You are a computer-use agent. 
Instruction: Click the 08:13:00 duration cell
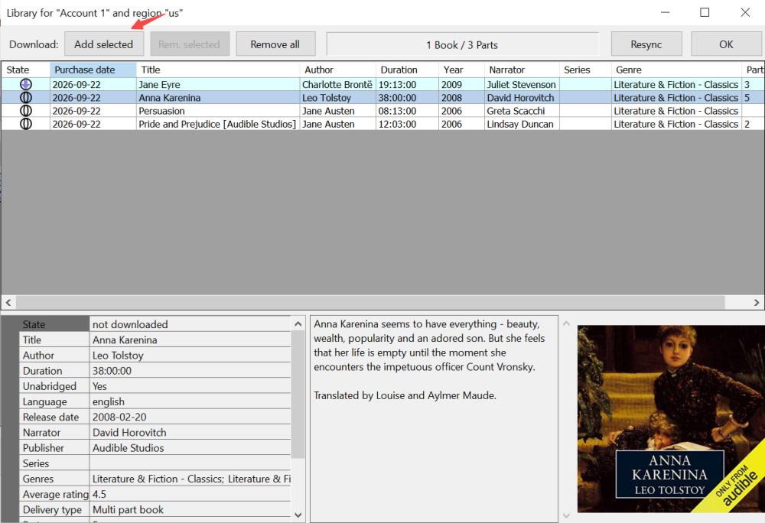(408, 111)
